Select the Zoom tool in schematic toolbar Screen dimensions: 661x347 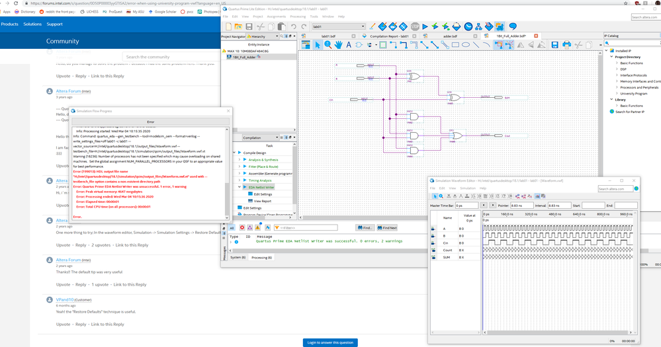tap(328, 45)
